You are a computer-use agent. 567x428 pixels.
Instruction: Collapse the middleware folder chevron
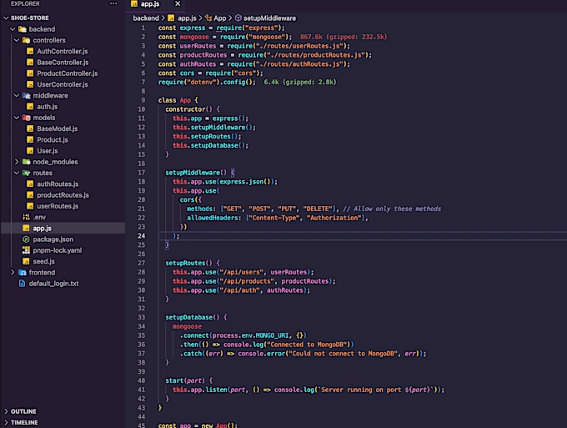coord(17,95)
